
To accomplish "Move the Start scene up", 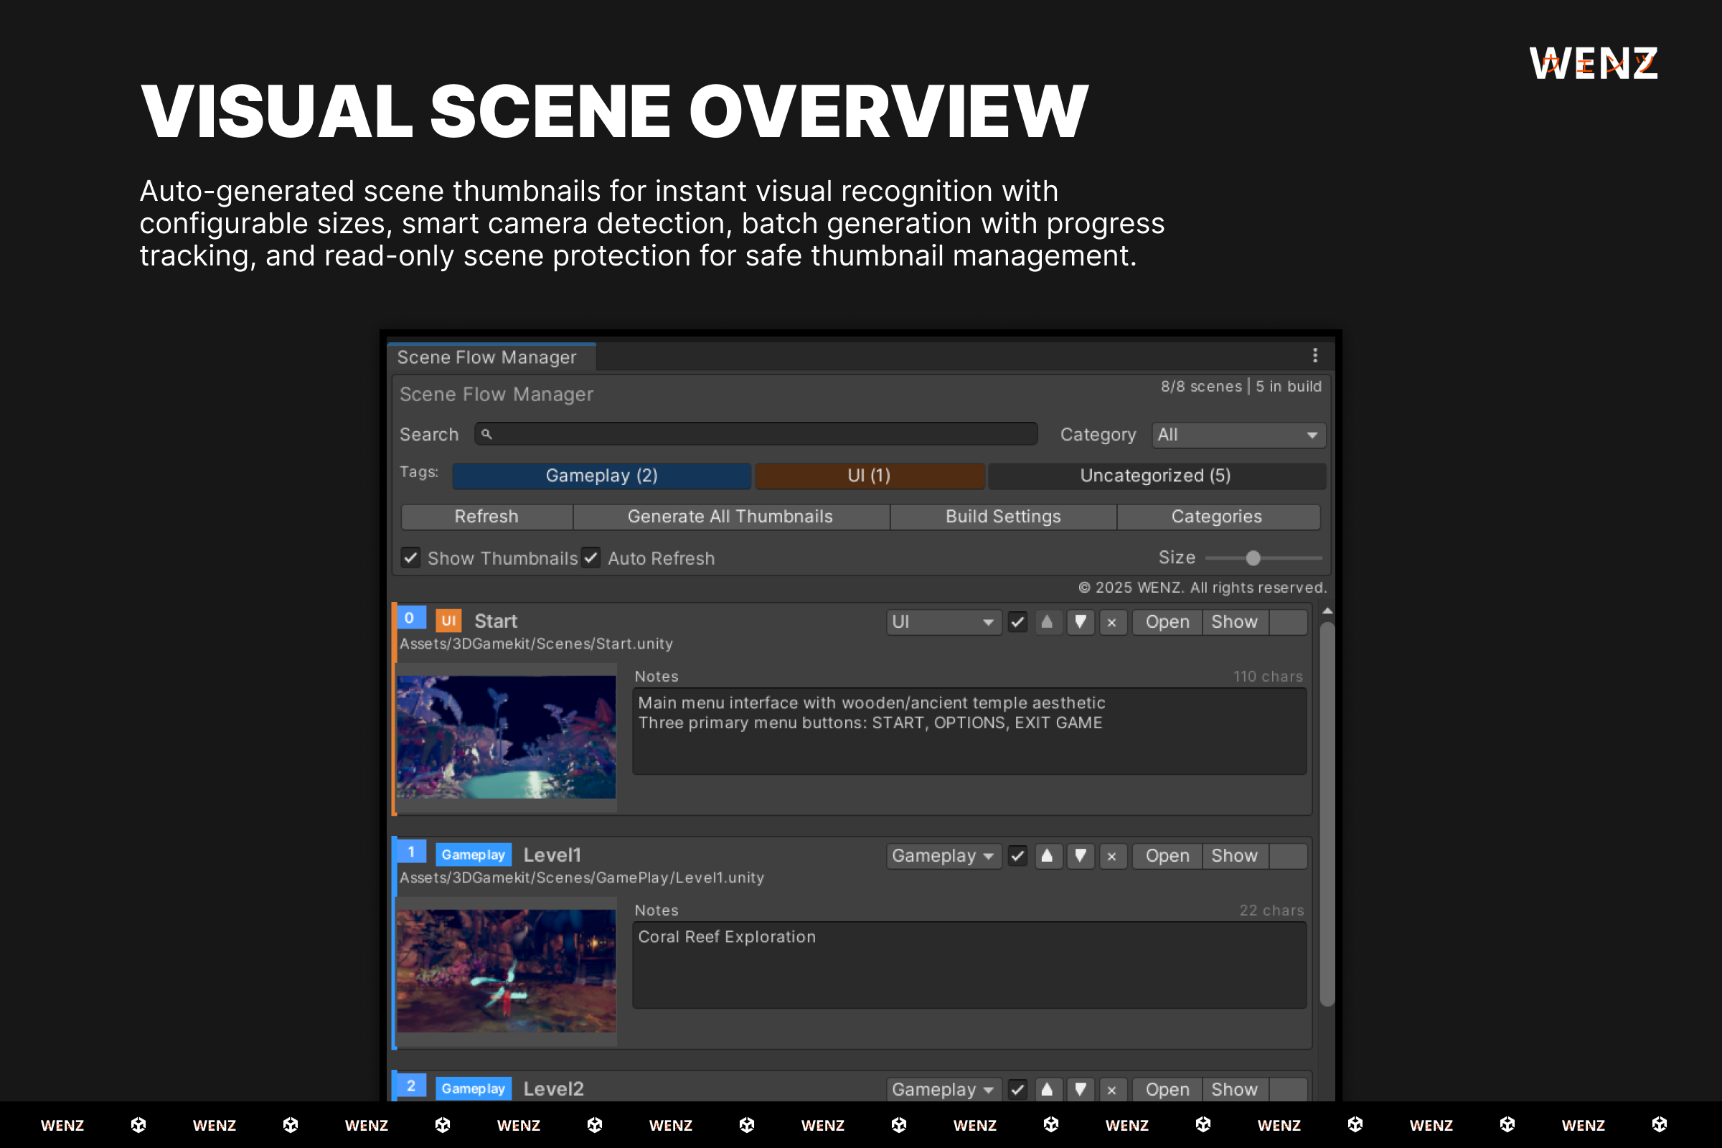I will (1047, 621).
